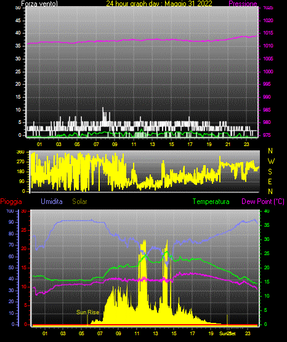Click the '100' humidity axis value
287x342 pixels.
[10, 211]
